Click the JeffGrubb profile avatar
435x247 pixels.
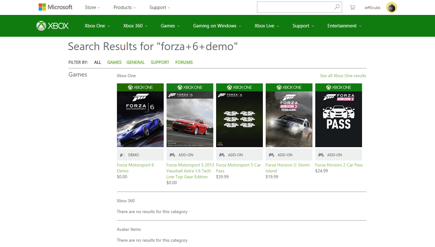[391, 7]
